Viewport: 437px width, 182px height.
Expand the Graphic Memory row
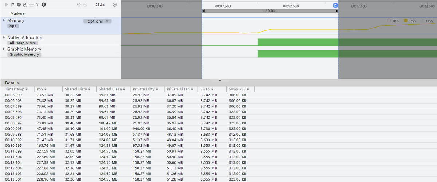pos(4,49)
